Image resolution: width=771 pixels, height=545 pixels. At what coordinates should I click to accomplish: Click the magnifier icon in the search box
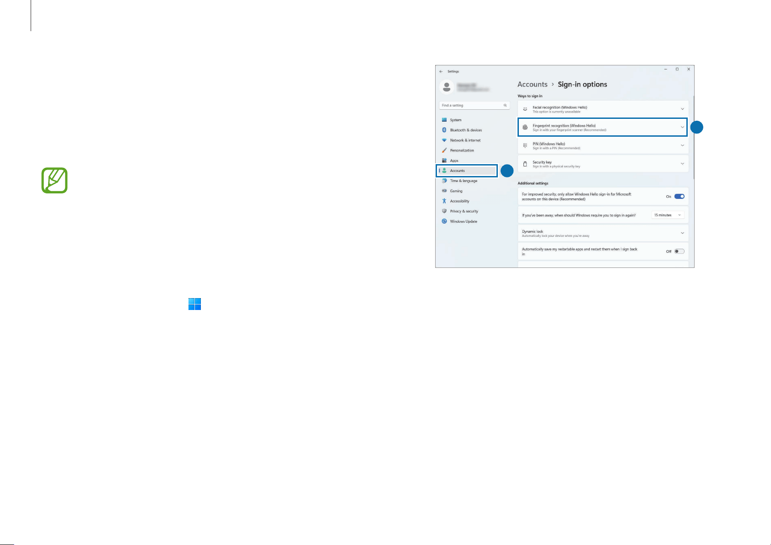pos(505,105)
